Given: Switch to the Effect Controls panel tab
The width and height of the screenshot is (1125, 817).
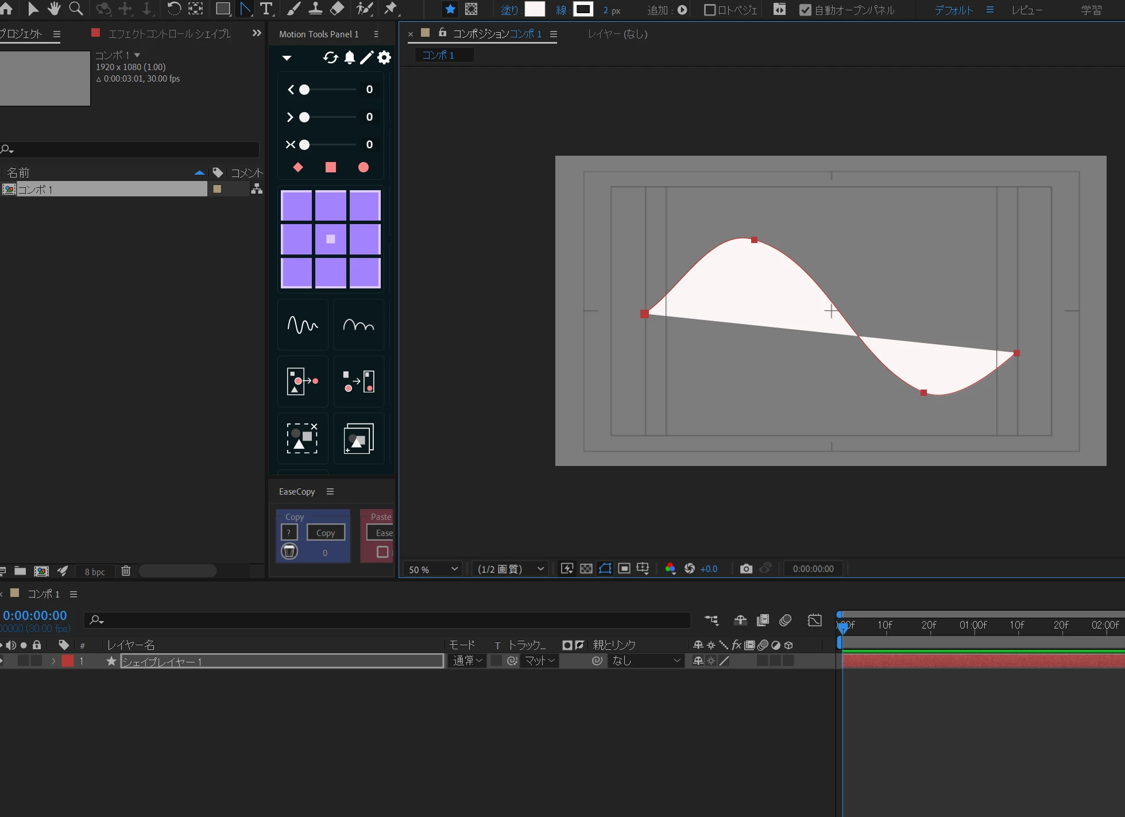Looking at the screenshot, I should (169, 34).
